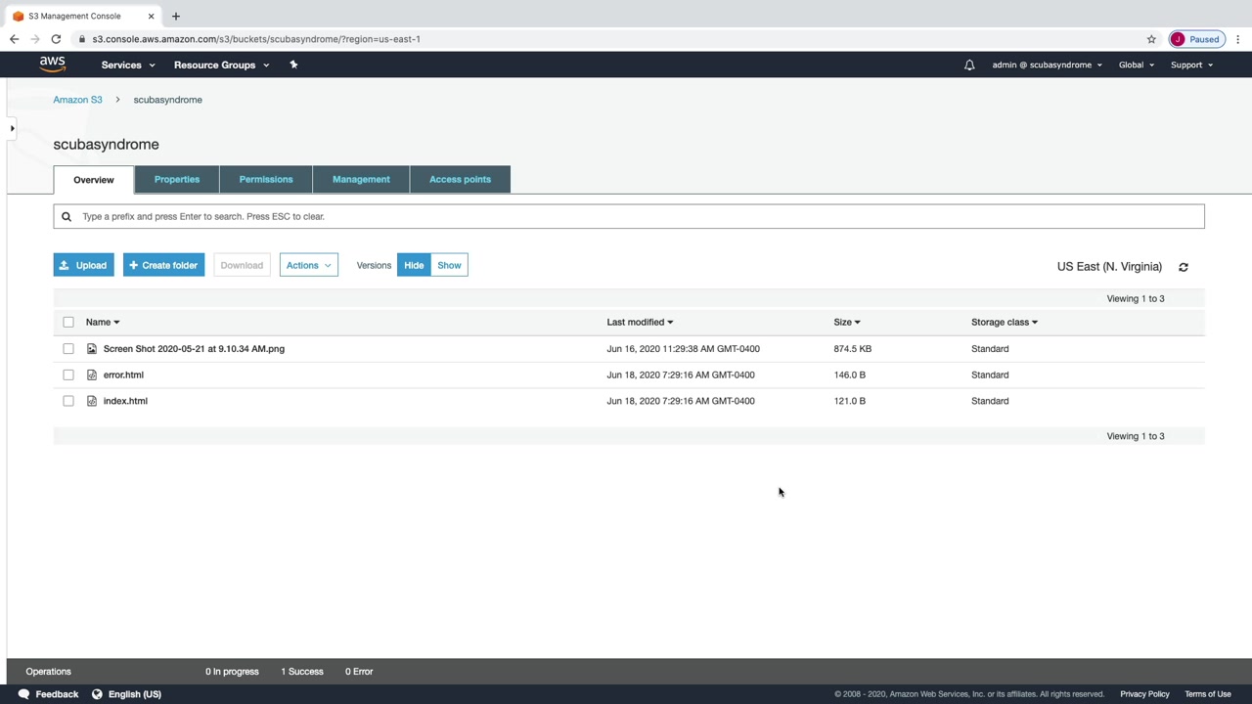Click the '0 Error' operations status

(x=359, y=672)
